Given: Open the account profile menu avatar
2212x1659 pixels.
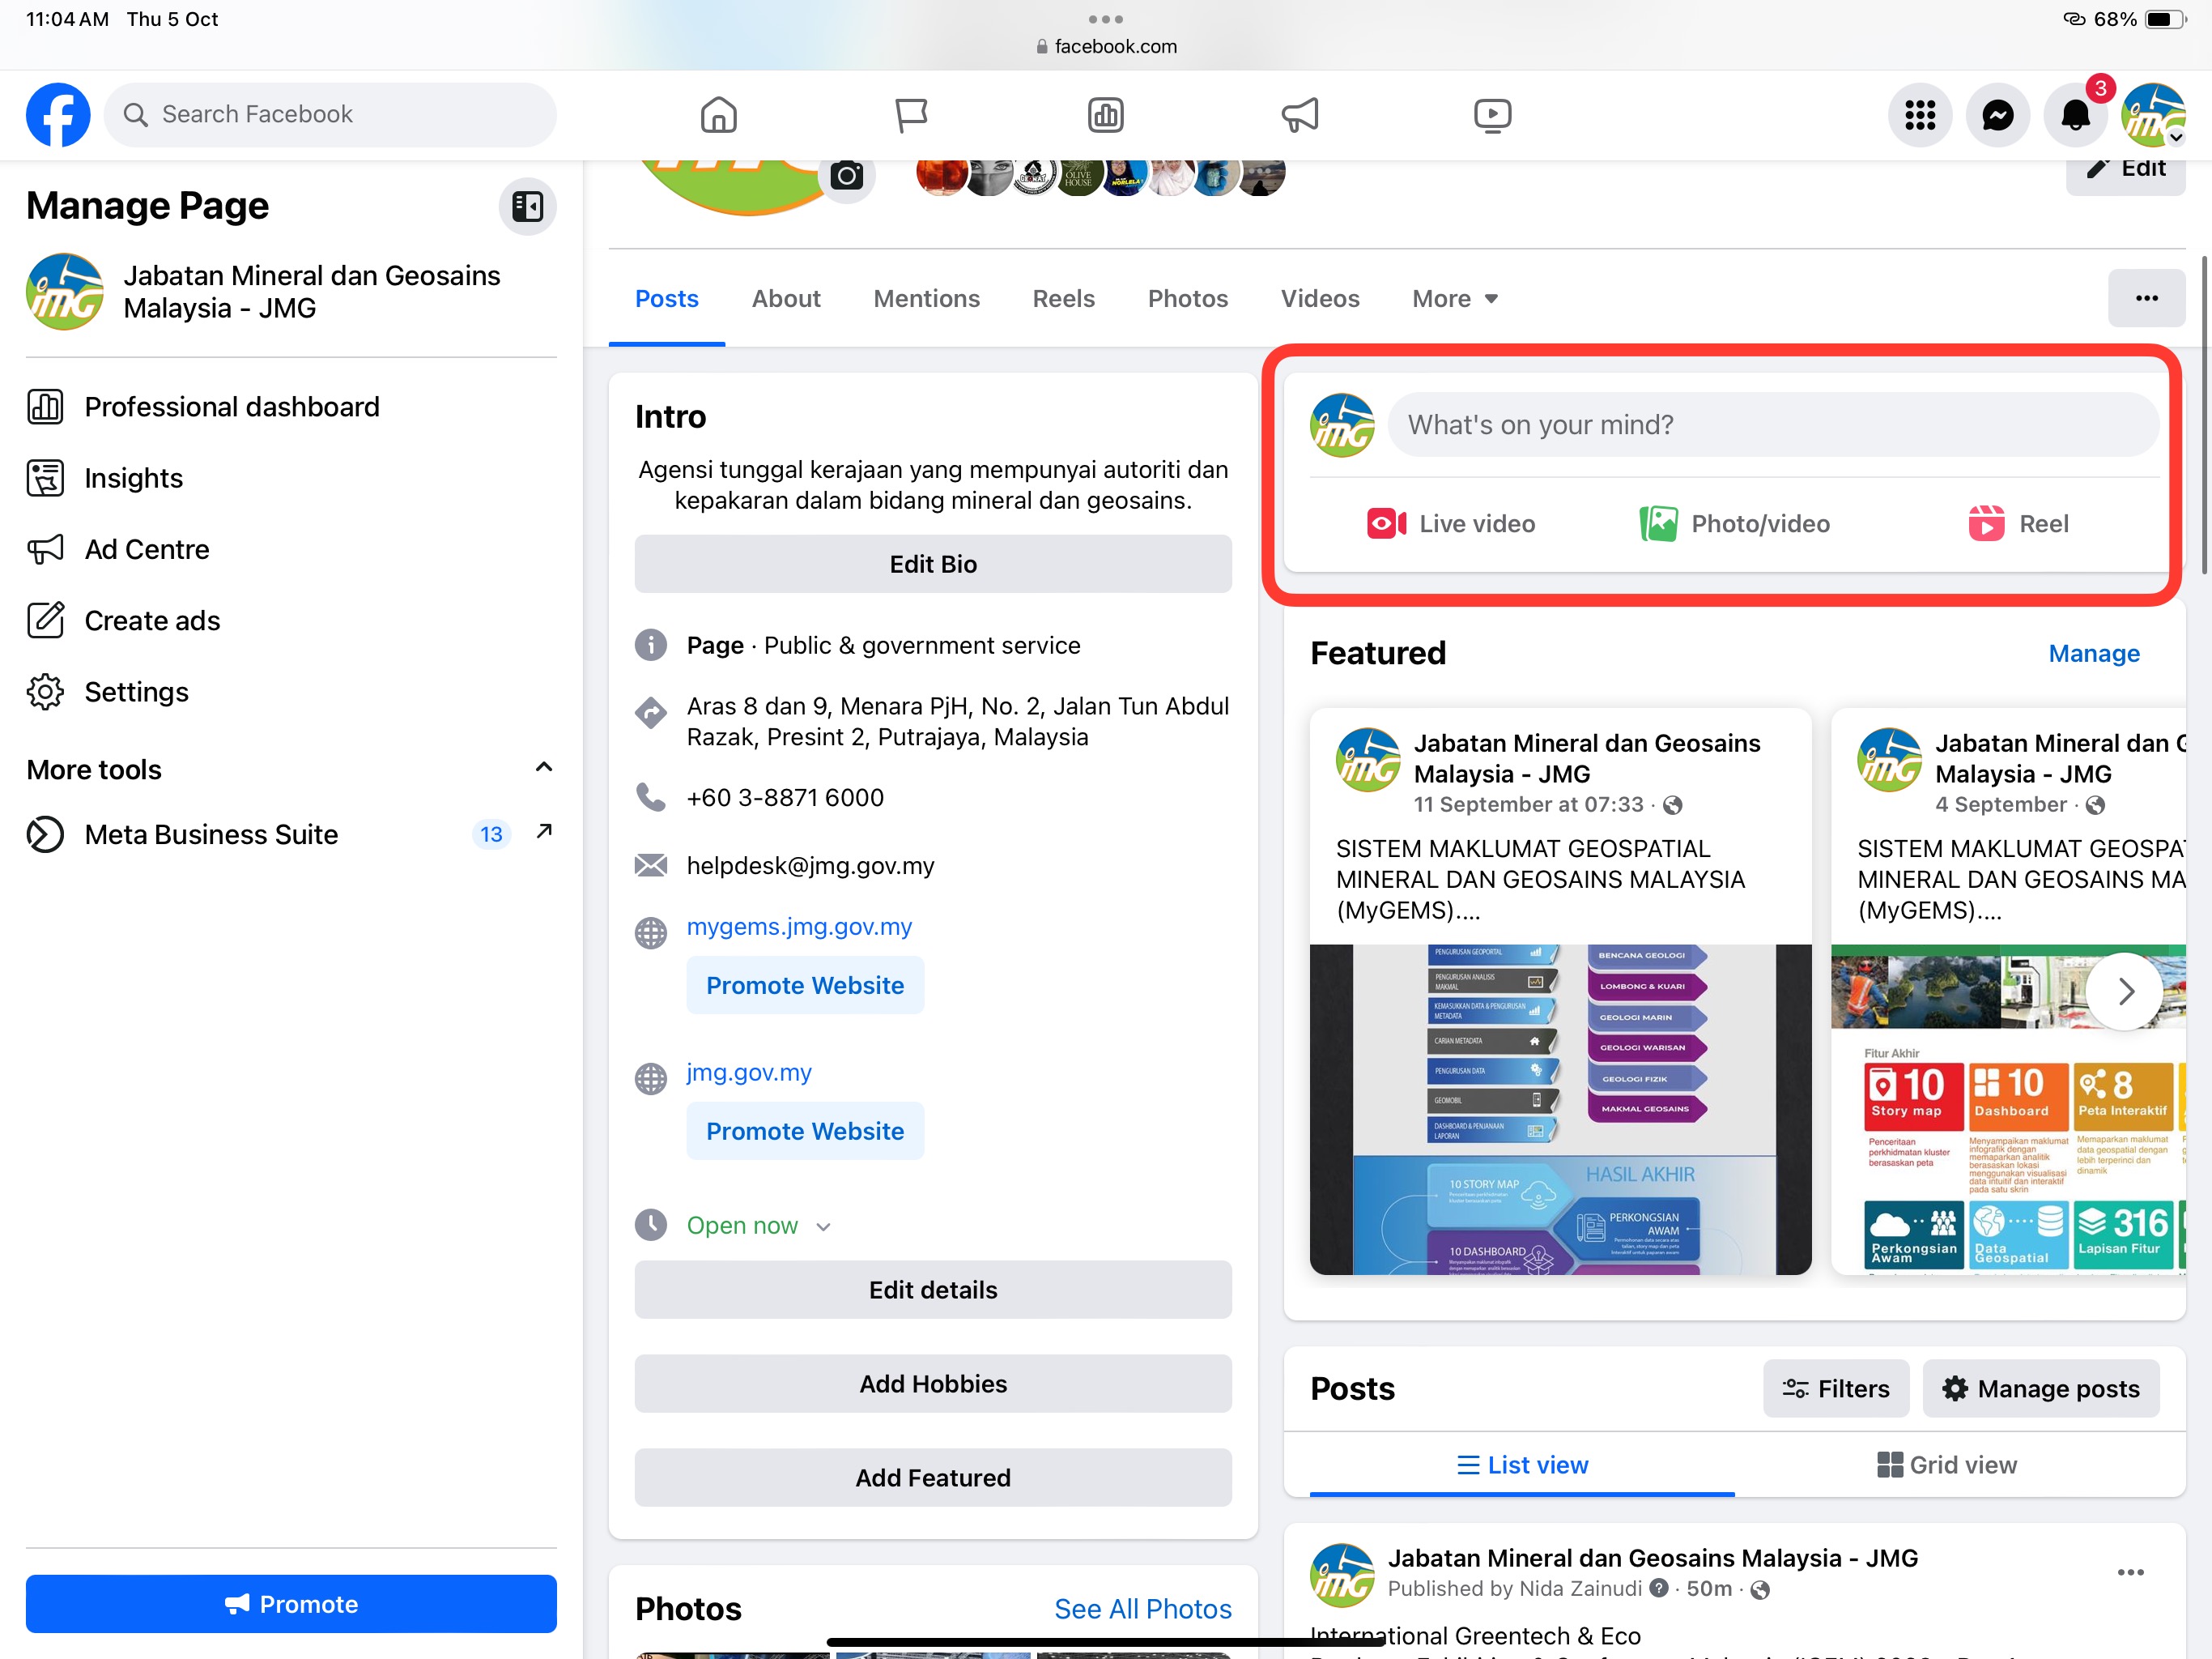Looking at the screenshot, I should [2153, 115].
